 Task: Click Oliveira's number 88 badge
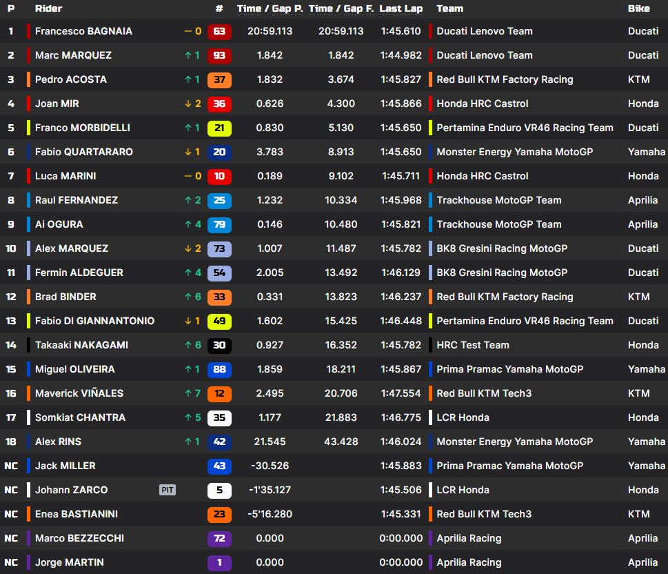coord(219,370)
